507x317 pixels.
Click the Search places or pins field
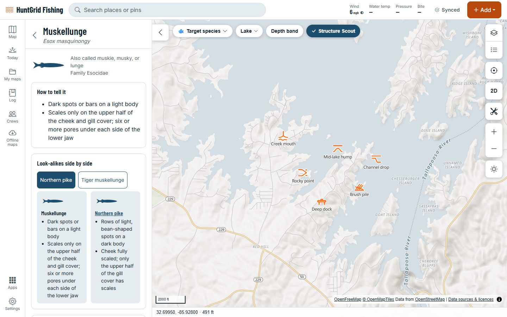coord(167,10)
